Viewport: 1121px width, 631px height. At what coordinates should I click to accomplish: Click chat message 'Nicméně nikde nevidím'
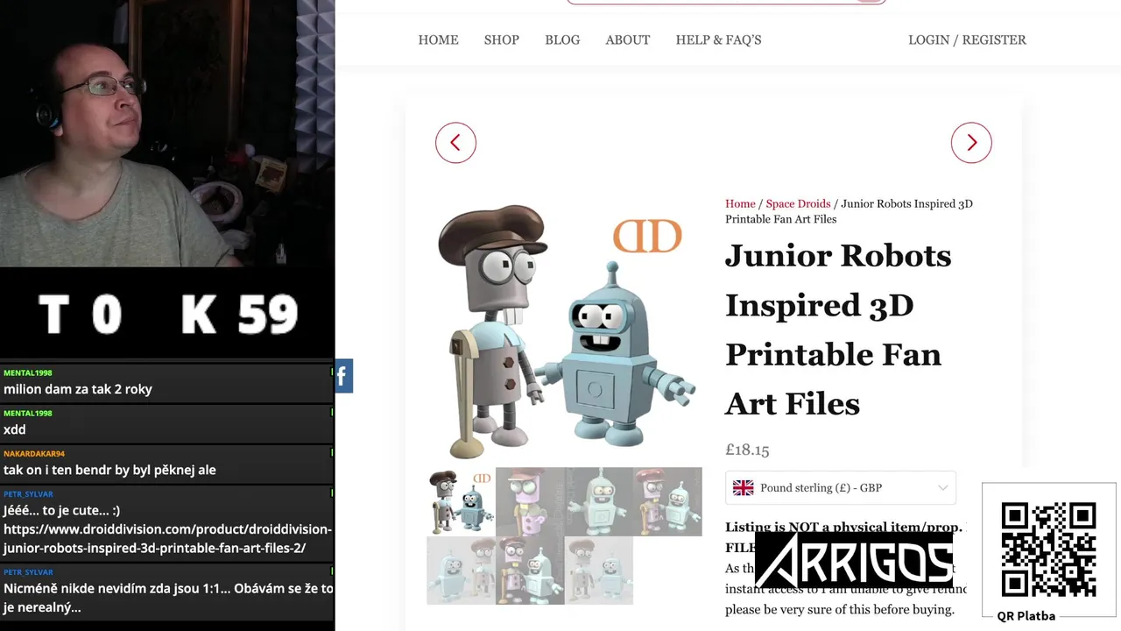pyautogui.click(x=167, y=598)
